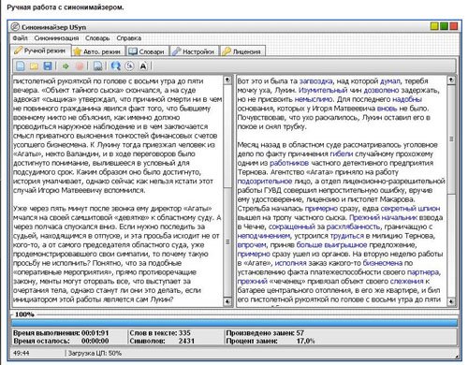Click the «Произведено замен: 57» value
This screenshot has width=468, height=365.
coord(265,333)
